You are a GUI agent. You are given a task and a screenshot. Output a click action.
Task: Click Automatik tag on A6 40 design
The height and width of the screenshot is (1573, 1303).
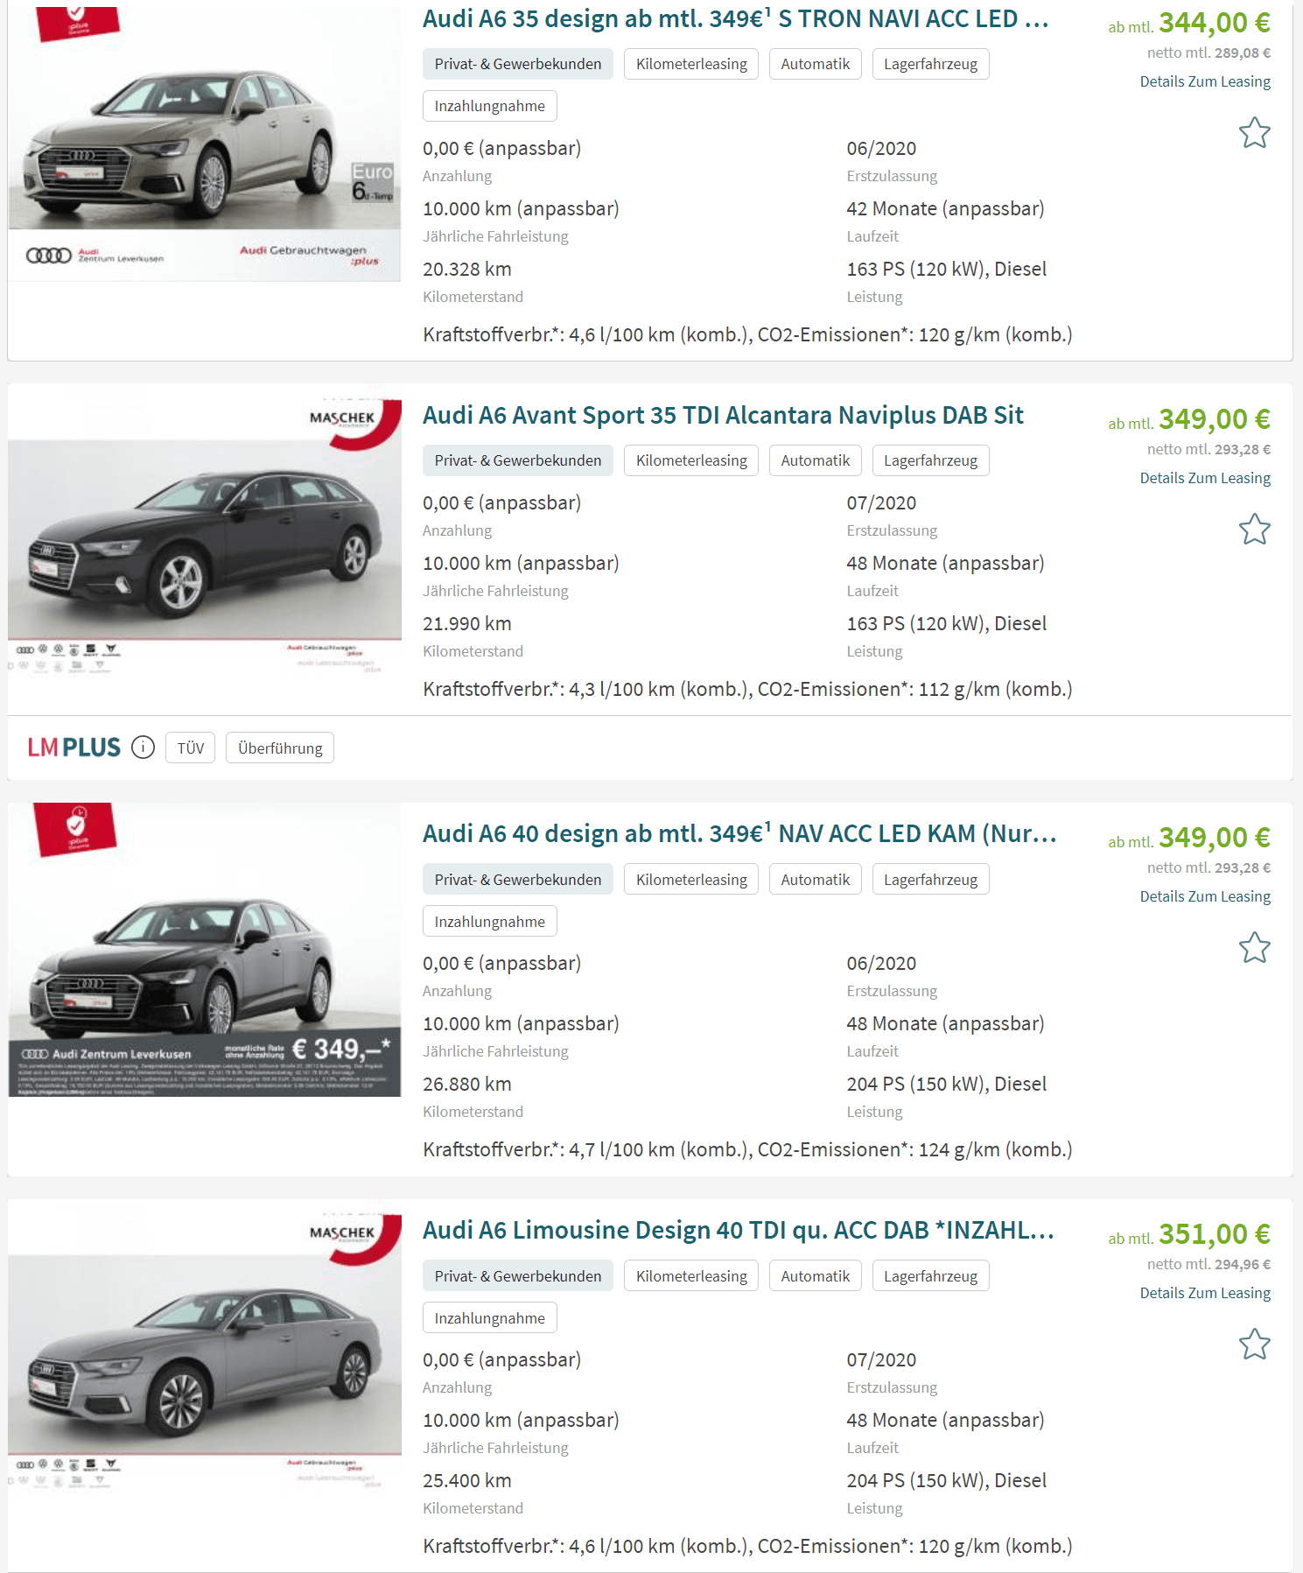(x=816, y=880)
